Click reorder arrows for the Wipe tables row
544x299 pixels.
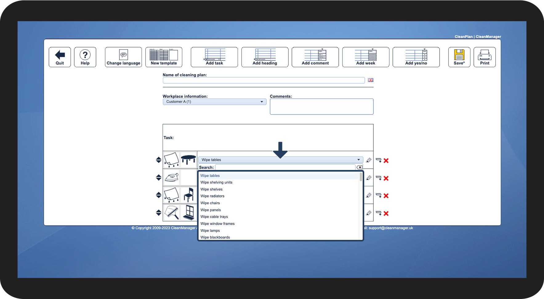click(x=159, y=160)
